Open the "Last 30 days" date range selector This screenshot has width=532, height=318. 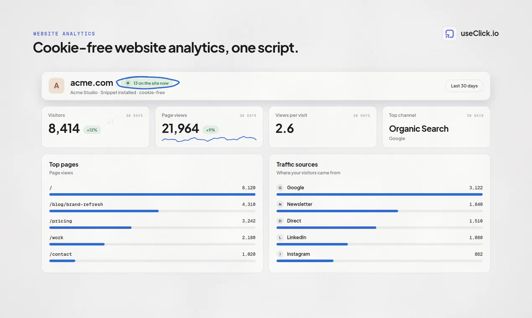(464, 86)
